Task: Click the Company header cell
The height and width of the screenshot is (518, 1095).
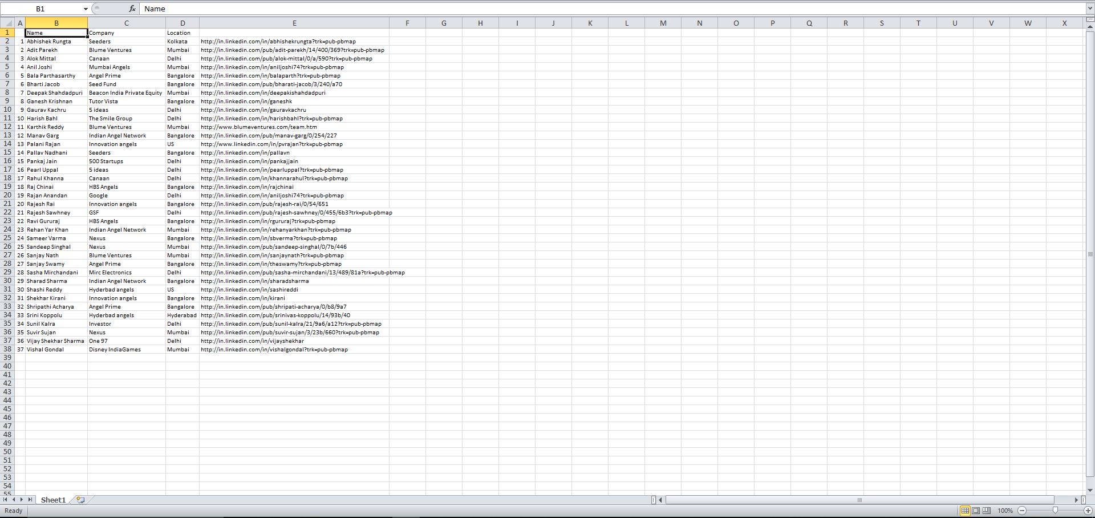Action: pyautogui.click(x=127, y=33)
